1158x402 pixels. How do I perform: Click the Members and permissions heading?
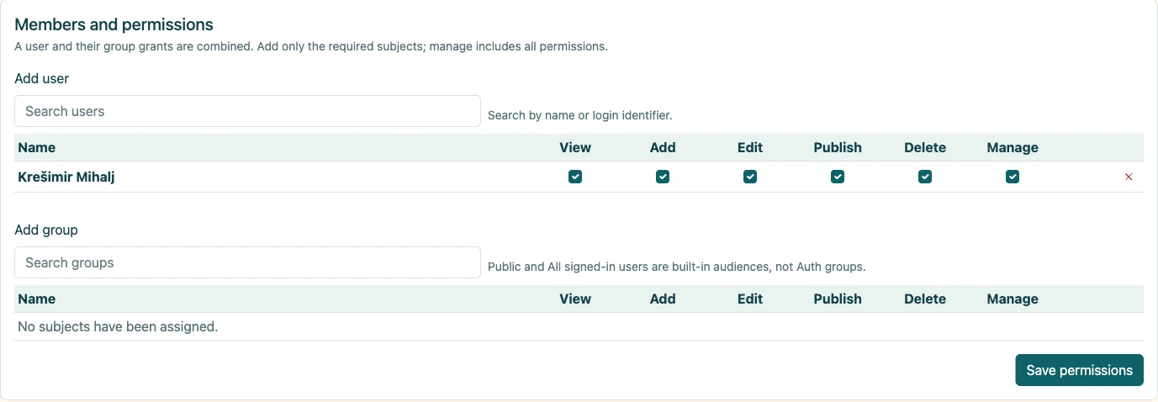pos(114,24)
